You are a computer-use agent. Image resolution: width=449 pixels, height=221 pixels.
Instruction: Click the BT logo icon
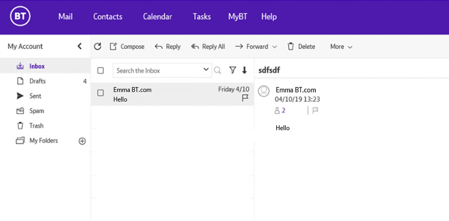(x=20, y=16)
